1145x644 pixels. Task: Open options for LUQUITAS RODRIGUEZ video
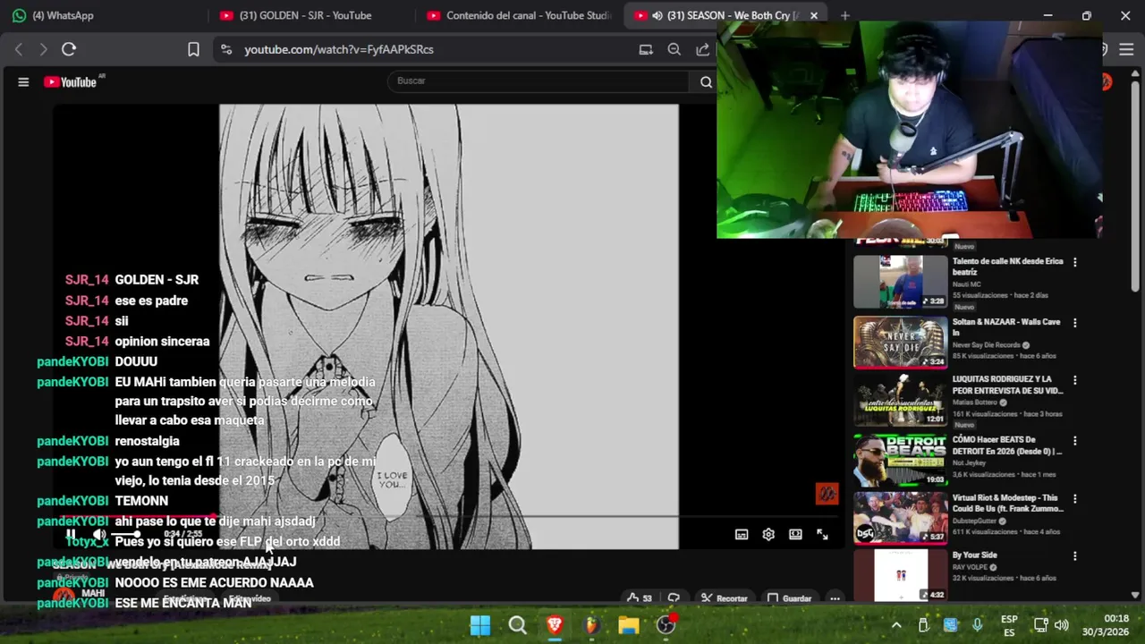pos(1075,380)
